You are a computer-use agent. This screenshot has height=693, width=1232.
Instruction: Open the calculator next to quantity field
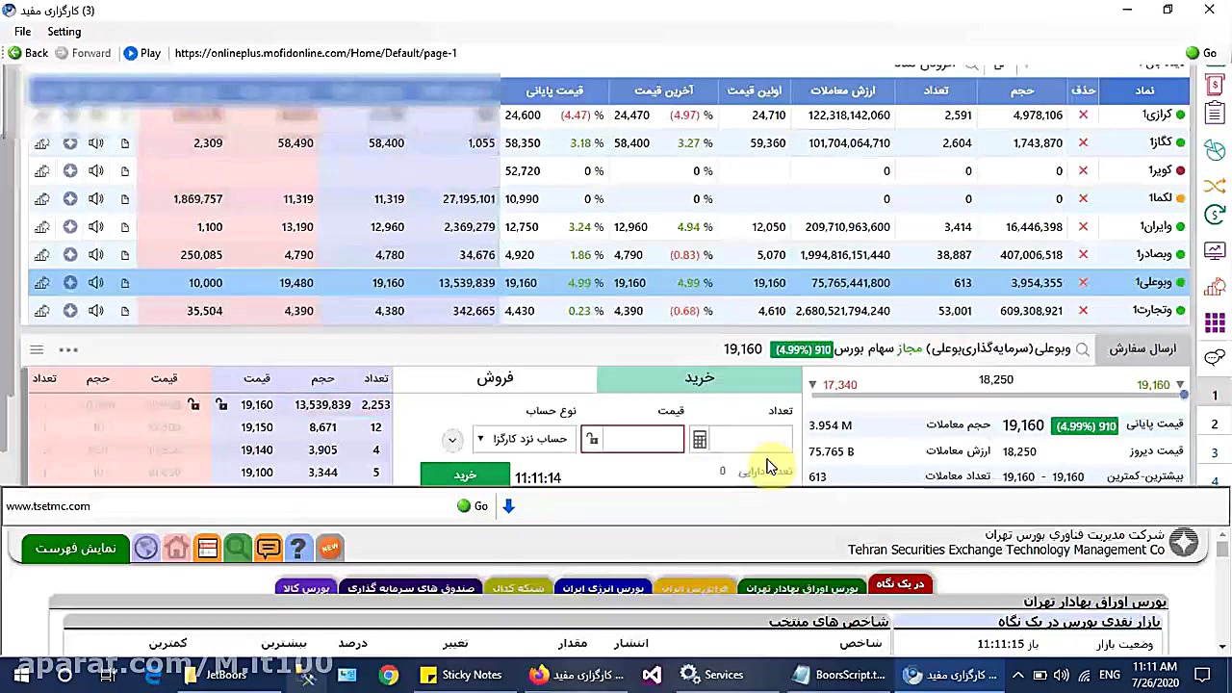(700, 440)
